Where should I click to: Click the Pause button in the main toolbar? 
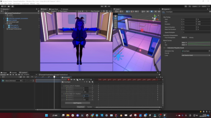[105, 6]
